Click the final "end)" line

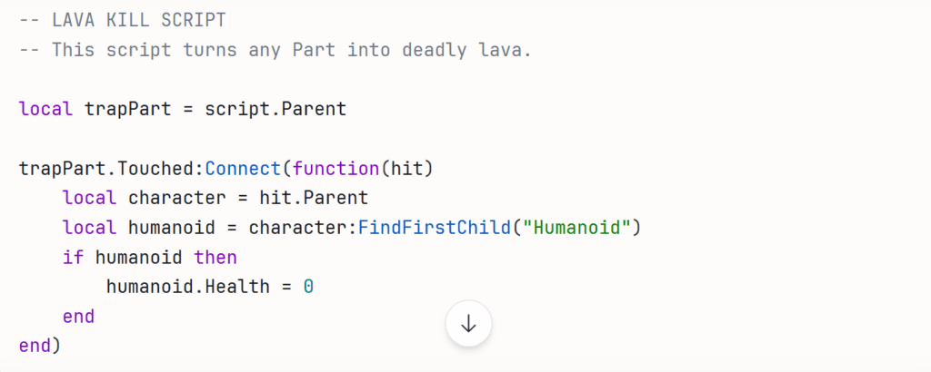click(40, 346)
